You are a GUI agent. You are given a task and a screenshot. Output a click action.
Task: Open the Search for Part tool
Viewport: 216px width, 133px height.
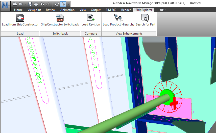pos(146,20)
